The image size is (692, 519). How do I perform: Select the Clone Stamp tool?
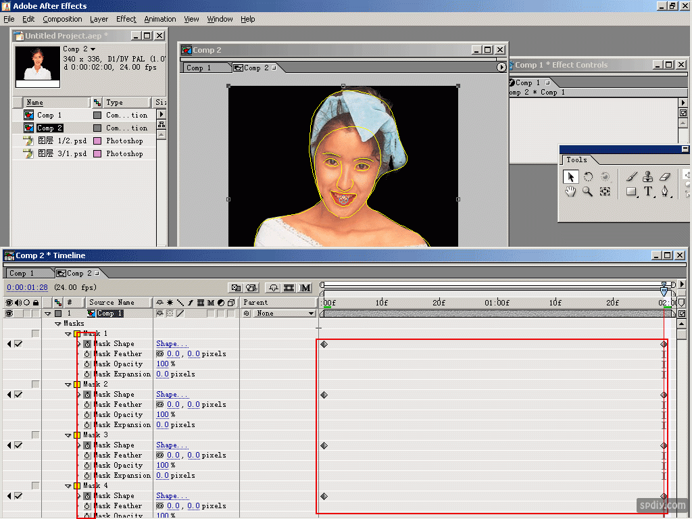coord(648,176)
